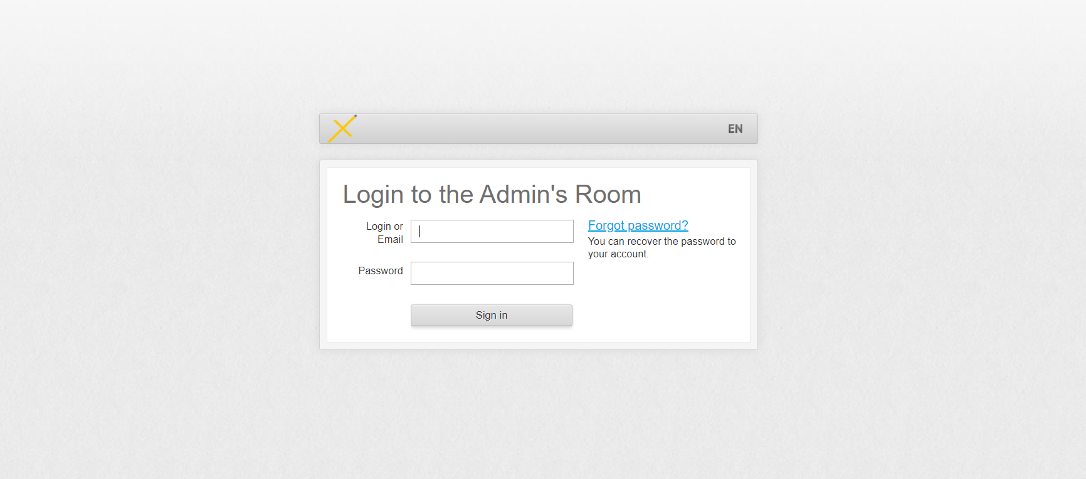The image size is (1086, 479).
Task: Click the "Password" field label
Action: click(380, 270)
